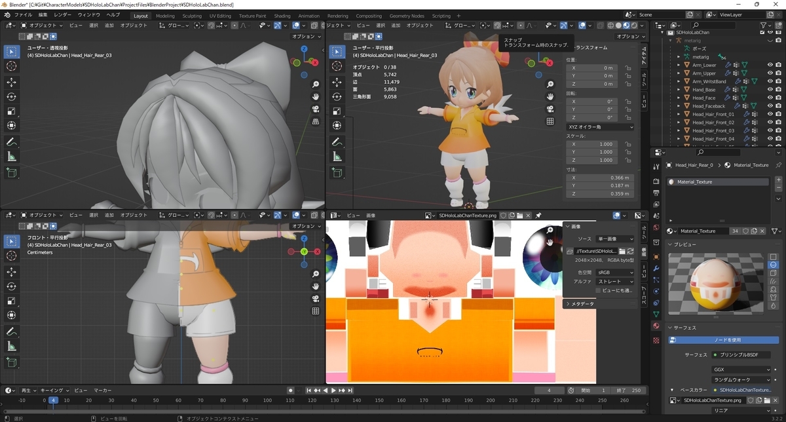Toggle camera view in top-left viewport

tap(316, 109)
